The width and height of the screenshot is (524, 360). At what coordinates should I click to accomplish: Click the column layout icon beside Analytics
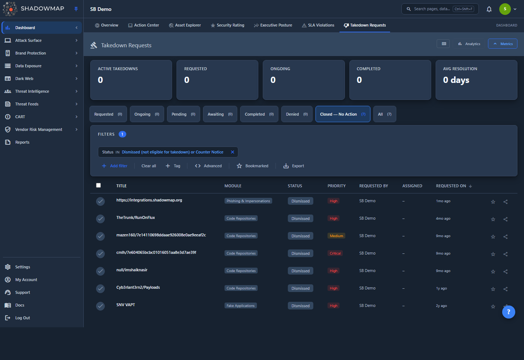(444, 44)
